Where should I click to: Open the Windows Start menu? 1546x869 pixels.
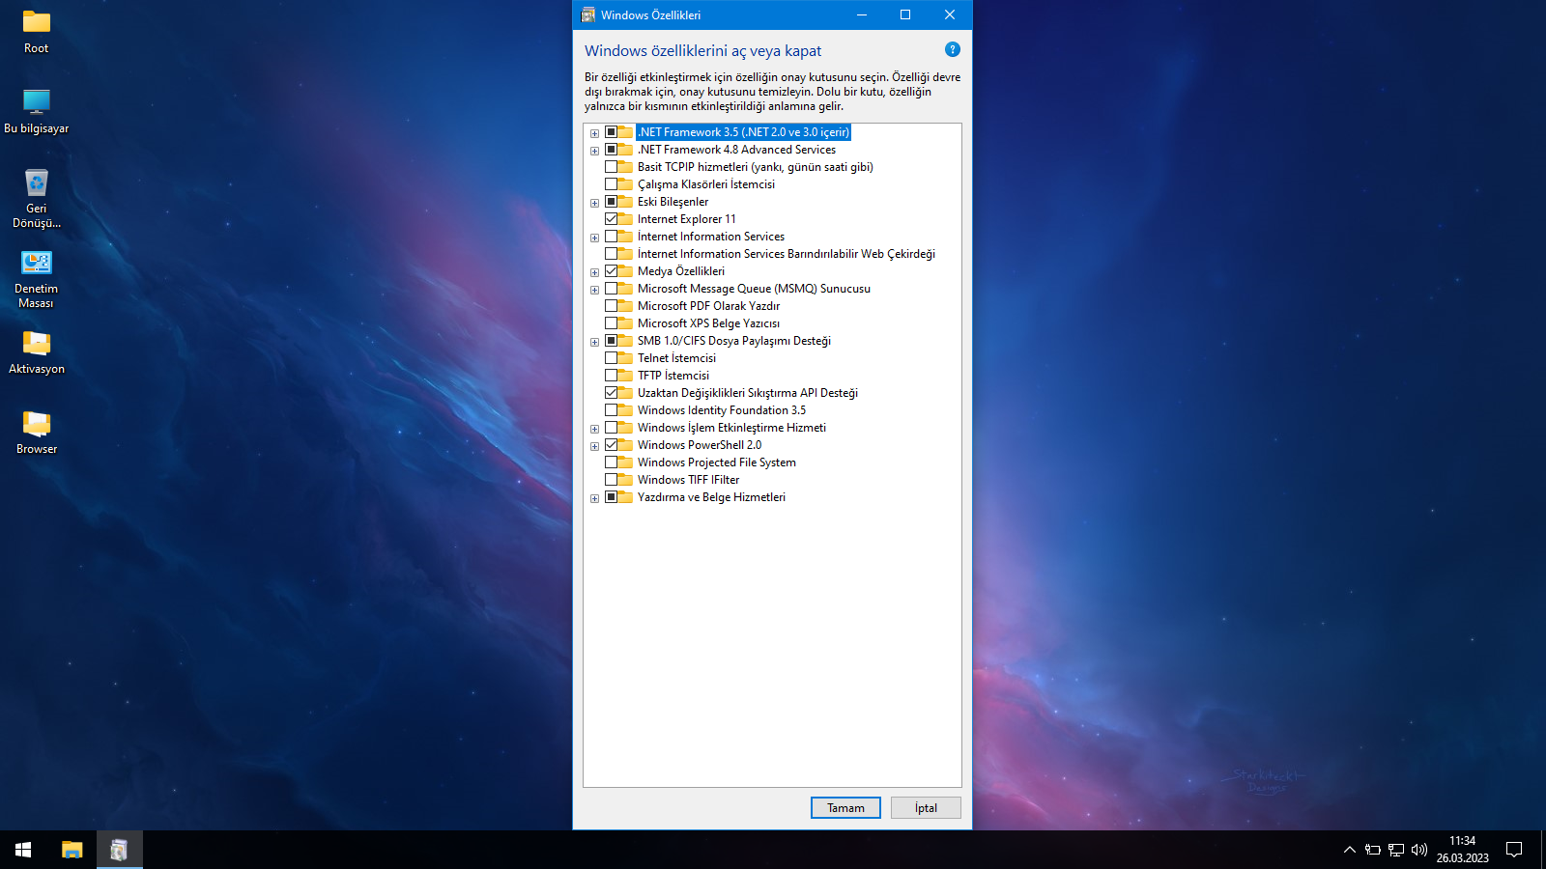(x=23, y=850)
